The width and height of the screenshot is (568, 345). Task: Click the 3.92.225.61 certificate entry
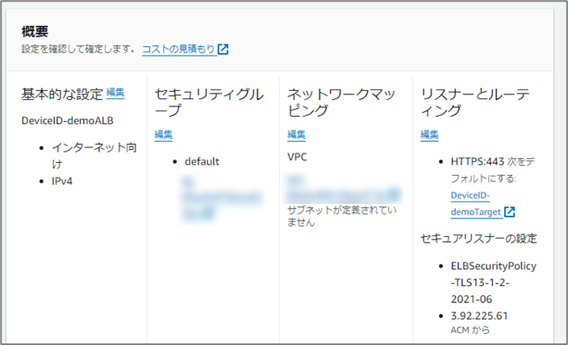(x=479, y=317)
